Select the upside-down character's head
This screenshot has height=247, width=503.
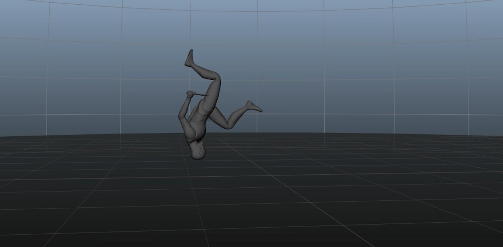(x=198, y=150)
